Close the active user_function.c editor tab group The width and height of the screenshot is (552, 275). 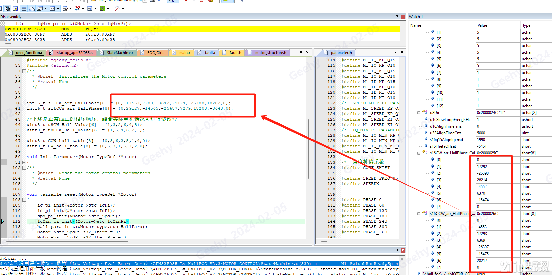point(307,52)
